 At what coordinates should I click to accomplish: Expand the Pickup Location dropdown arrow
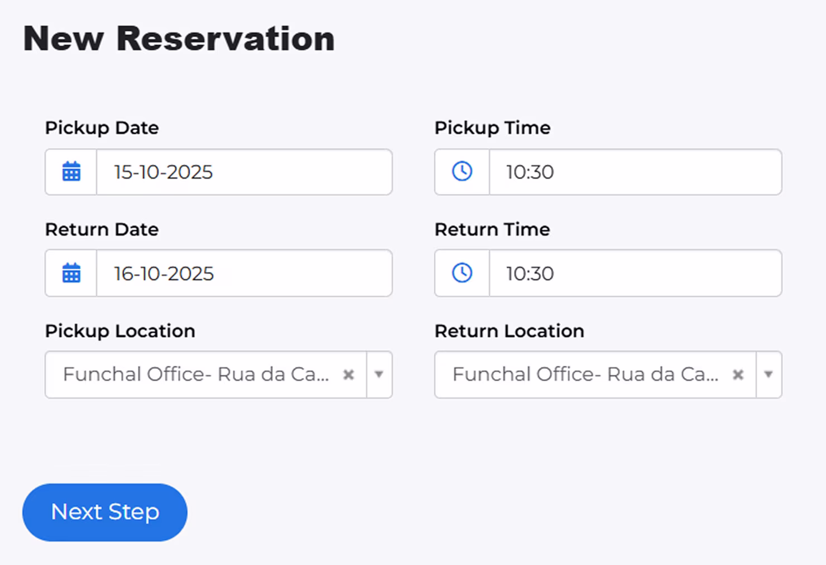coord(379,375)
